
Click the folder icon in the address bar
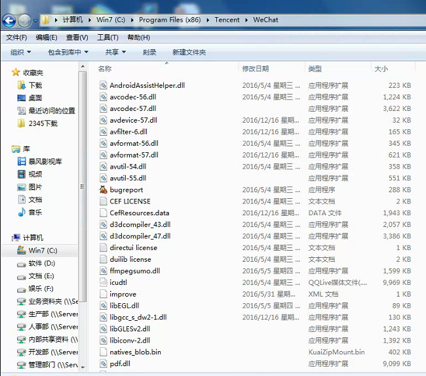[x=46, y=20]
